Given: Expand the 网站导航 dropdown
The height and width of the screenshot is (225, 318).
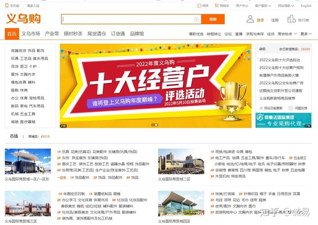Looking at the screenshot, I should [x=286, y=6].
